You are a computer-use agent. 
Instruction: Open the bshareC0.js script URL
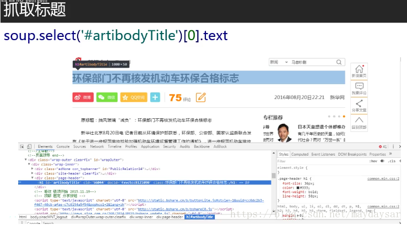(175, 209)
